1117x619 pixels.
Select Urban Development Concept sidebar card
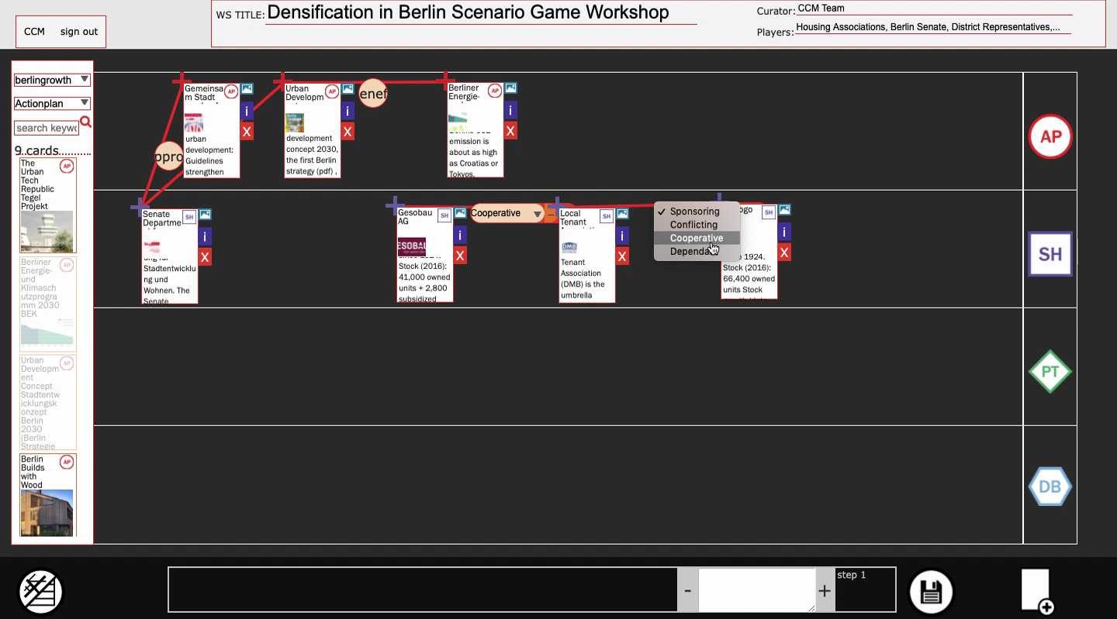(x=48, y=402)
